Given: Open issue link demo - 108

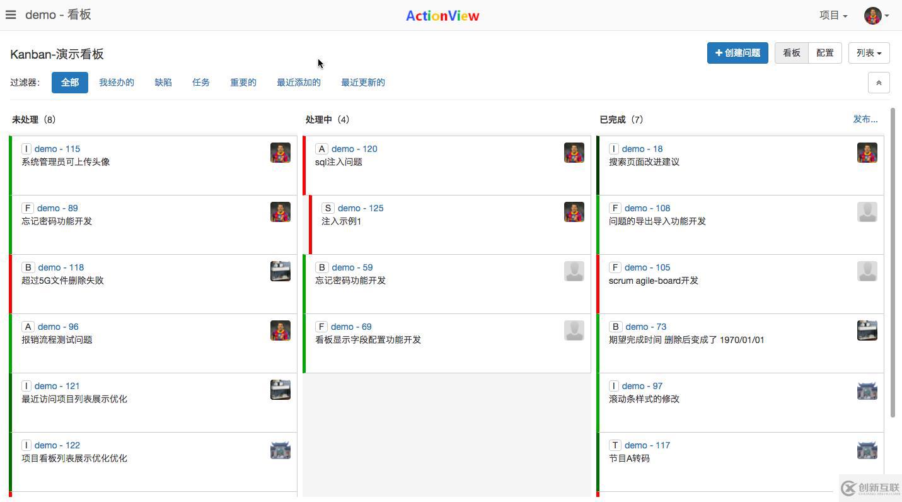Looking at the screenshot, I should point(647,208).
